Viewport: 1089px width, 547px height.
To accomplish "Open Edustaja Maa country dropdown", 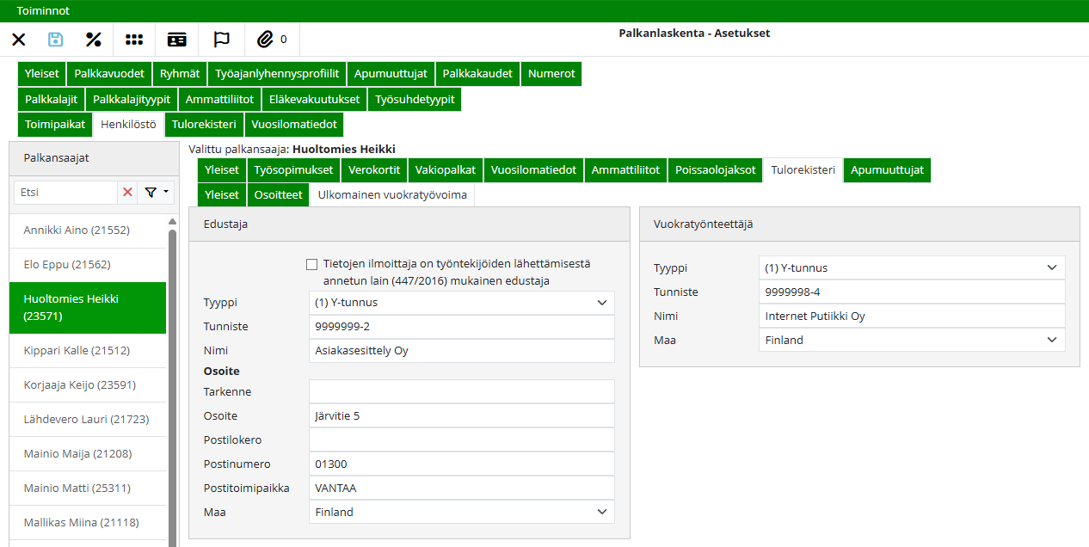I will click(461, 512).
